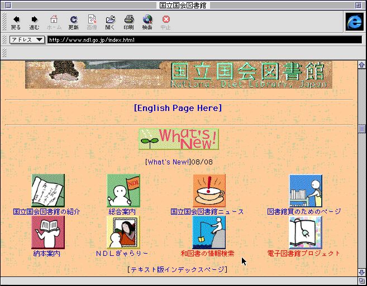Click the Open (開く) folder icon
367x286 pixels.
click(110, 22)
